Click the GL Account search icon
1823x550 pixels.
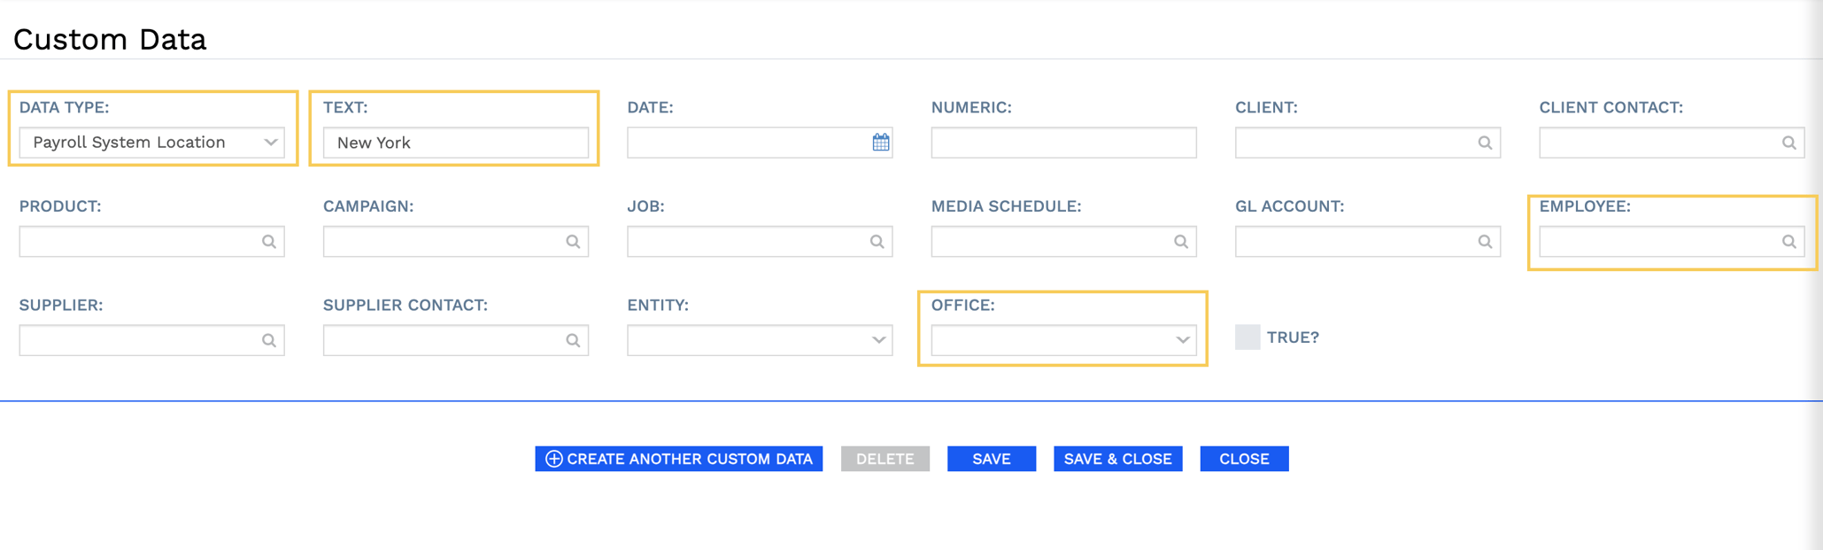point(1485,242)
